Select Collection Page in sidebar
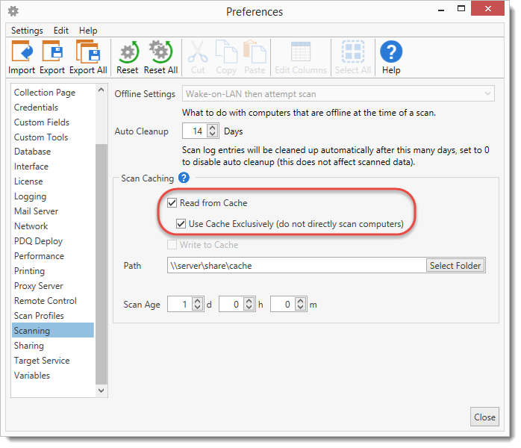521x448 pixels. click(45, 93)
